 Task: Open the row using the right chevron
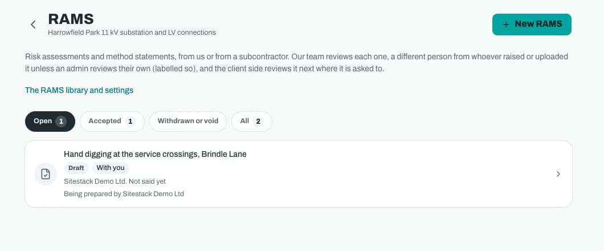[x=558, y=174]
